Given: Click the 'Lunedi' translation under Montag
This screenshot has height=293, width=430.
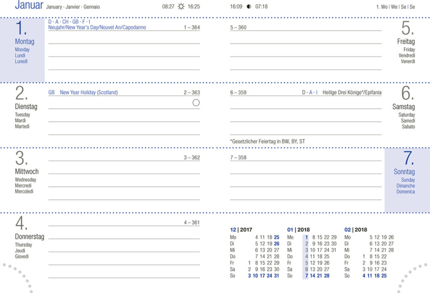Looking at the screenshot, I should 21,61.
